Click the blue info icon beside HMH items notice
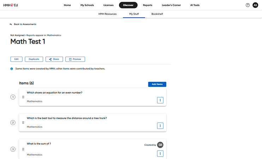Viewport: 262px width, 159px height. [x=12, y=69]
